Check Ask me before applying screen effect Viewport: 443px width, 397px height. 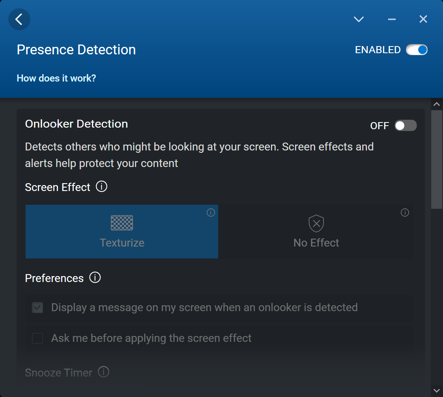[37, 338]
